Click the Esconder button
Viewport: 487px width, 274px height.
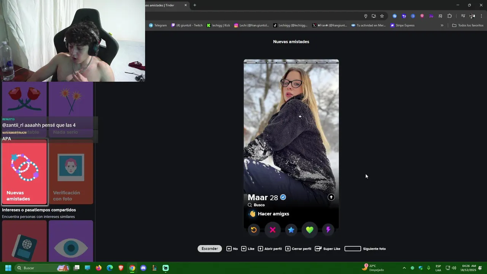click(210, 249)
